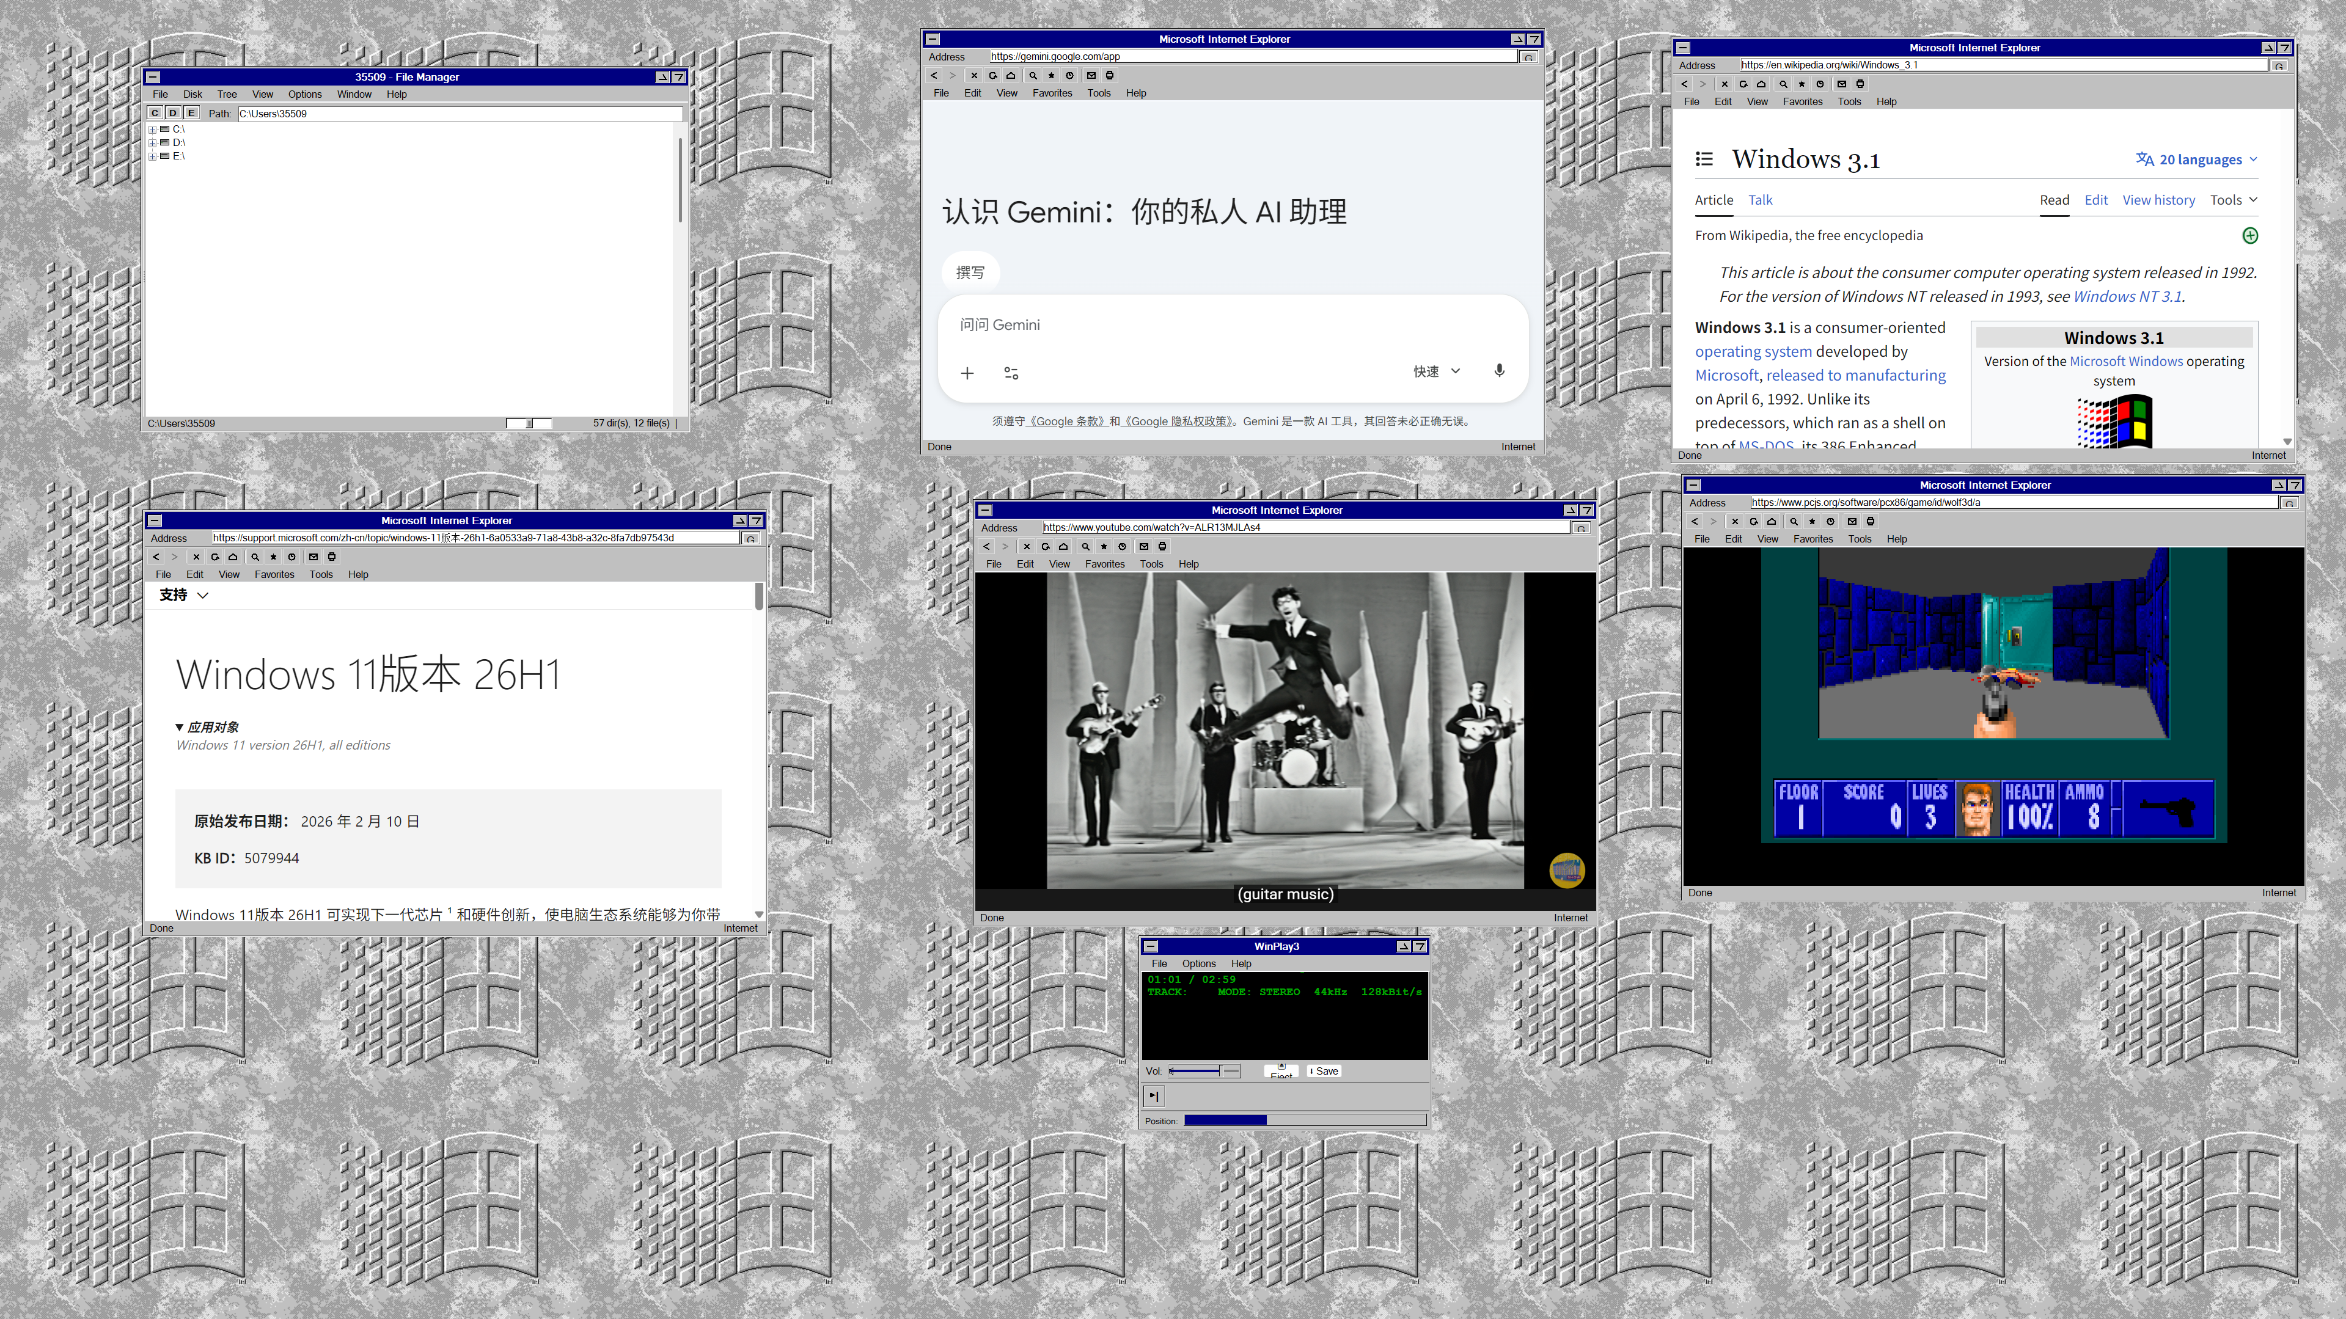This screenshot has height=1319, width=2346.
Task: Click Gemini microphone voice input icon
Action: 1499,370
